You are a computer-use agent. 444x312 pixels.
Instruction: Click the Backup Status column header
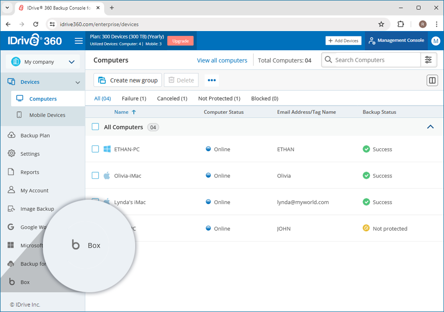click(x=379, y=112)
